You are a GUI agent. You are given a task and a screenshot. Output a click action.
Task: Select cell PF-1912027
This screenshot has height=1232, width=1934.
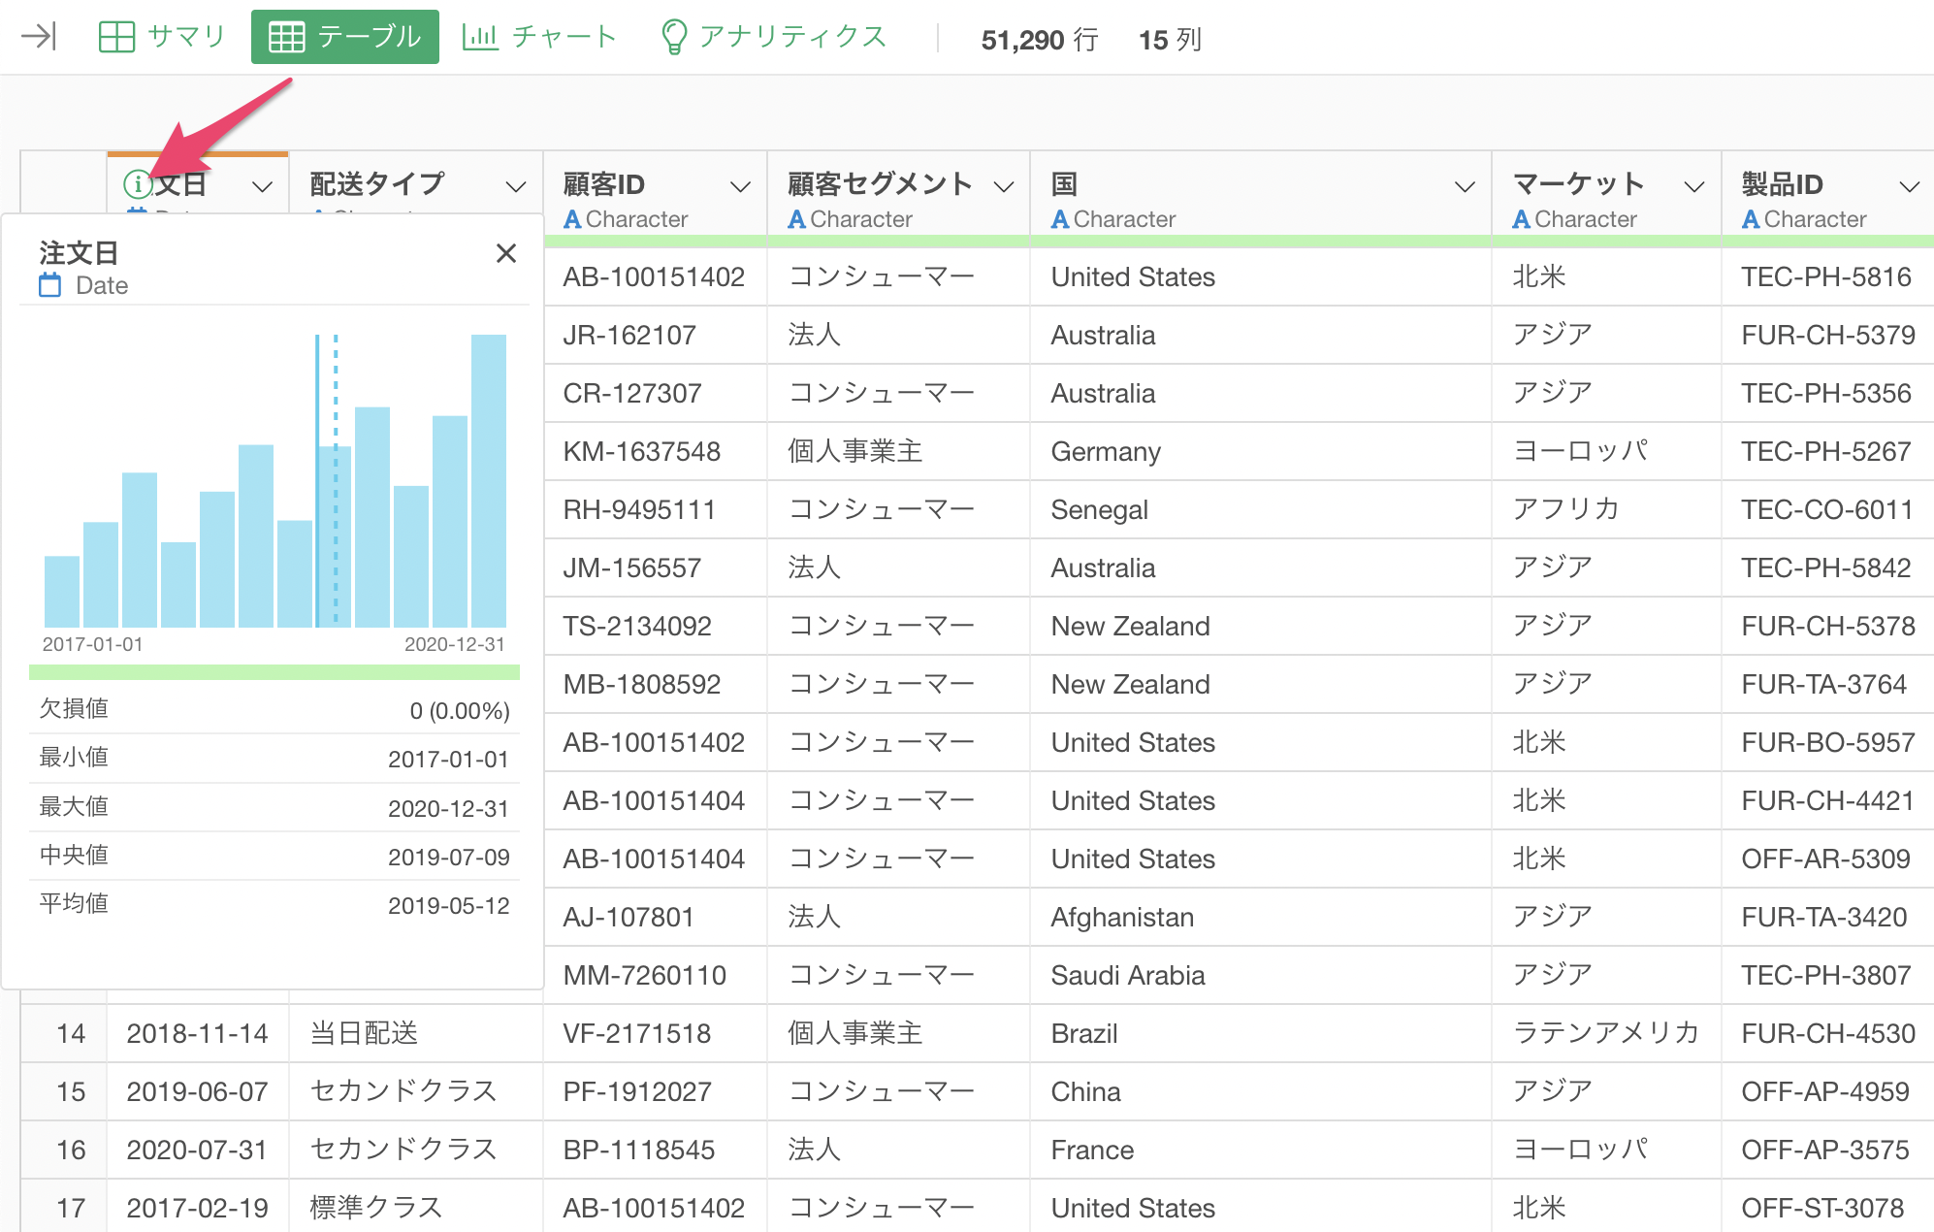(x=656, y=1092)
